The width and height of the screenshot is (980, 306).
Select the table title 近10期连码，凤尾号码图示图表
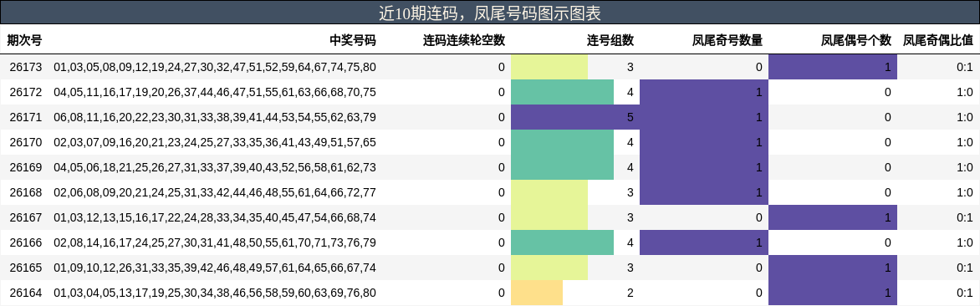pos(490,13)
